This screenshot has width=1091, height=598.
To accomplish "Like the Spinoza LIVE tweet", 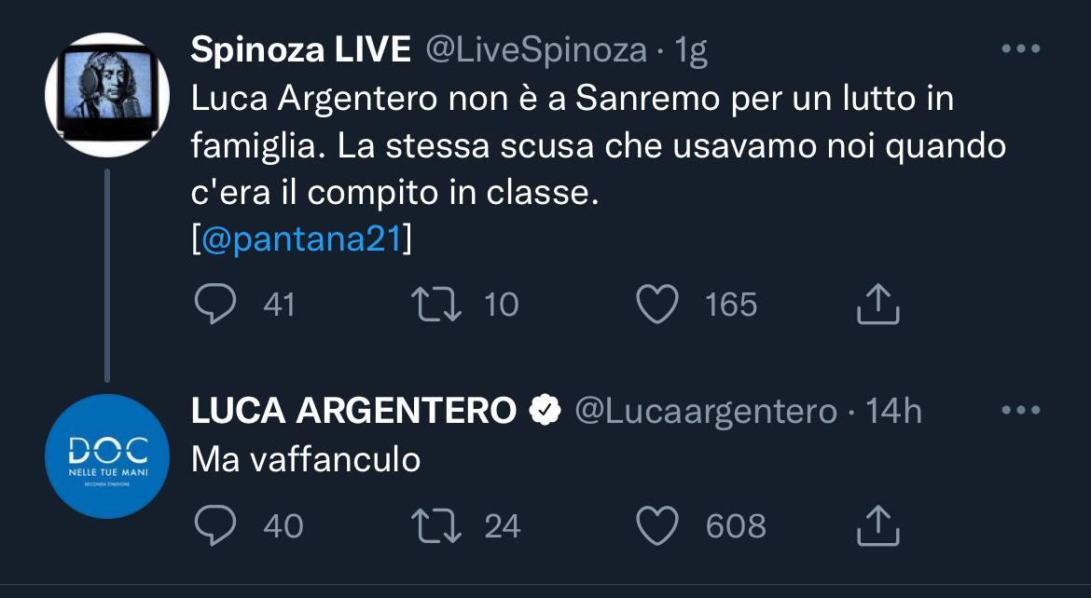I will click(657, 305).
